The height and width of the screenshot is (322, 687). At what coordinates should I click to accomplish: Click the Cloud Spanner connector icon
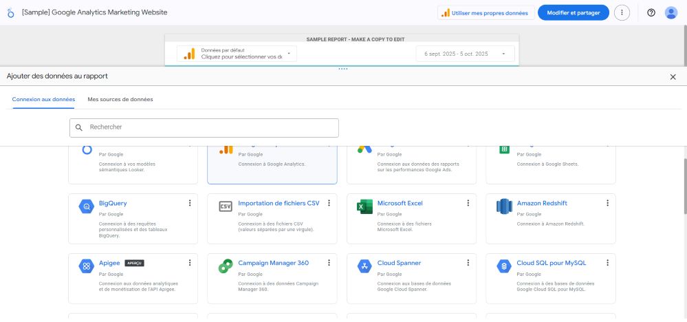(x=364, y=266)
